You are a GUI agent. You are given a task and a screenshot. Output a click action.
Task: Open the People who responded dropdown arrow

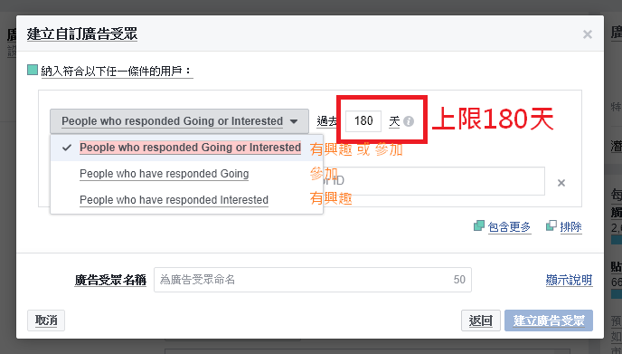(294, 121)
